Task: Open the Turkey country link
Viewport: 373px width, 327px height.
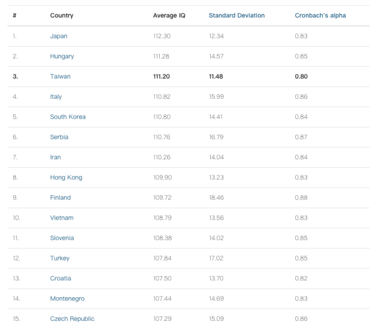Action: [x=60, y=258]
